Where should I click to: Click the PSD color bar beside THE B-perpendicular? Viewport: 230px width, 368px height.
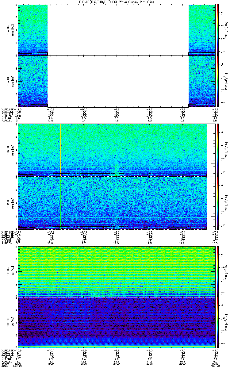point(218,272)
